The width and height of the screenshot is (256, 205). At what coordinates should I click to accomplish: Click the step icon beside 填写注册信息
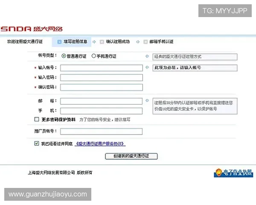(59, 42)
